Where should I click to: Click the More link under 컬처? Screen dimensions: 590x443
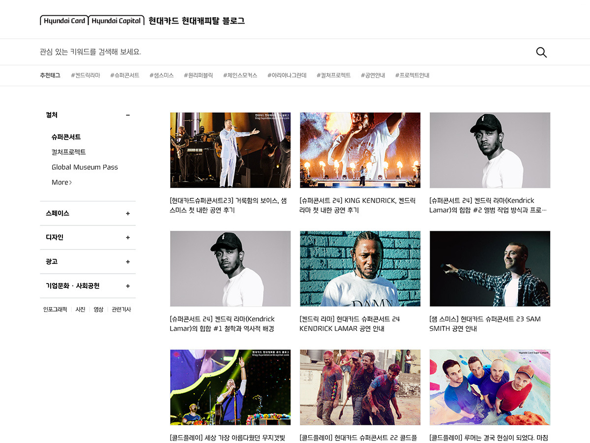click(61, 182)
